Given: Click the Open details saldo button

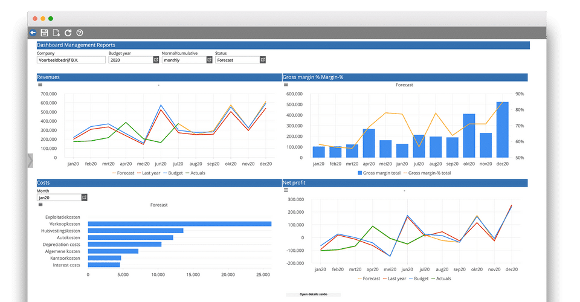Looking at the screenshot, I should point(314,295).
